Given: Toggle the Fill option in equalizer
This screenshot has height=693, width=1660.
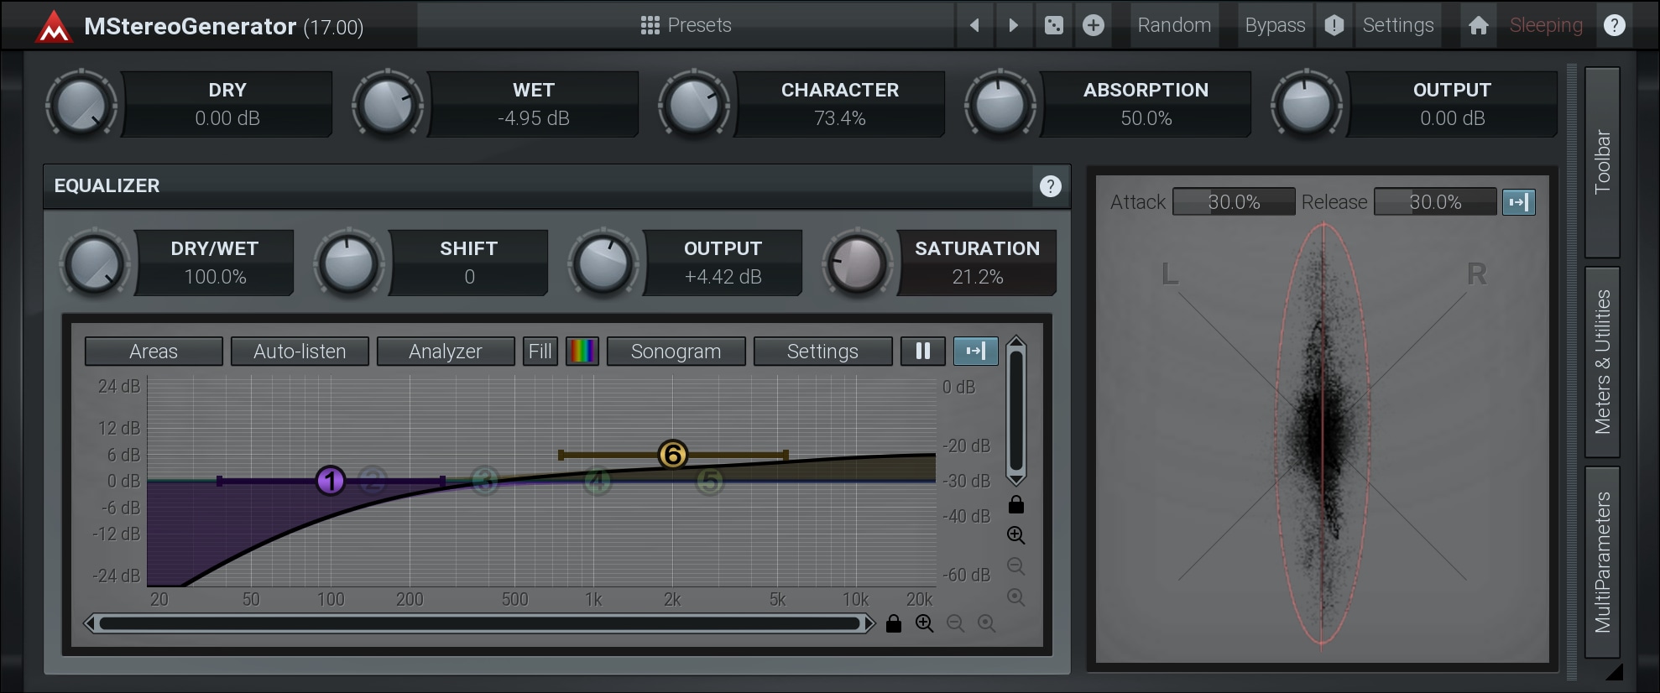Looking at the screenshot, I should pos(540,352).
